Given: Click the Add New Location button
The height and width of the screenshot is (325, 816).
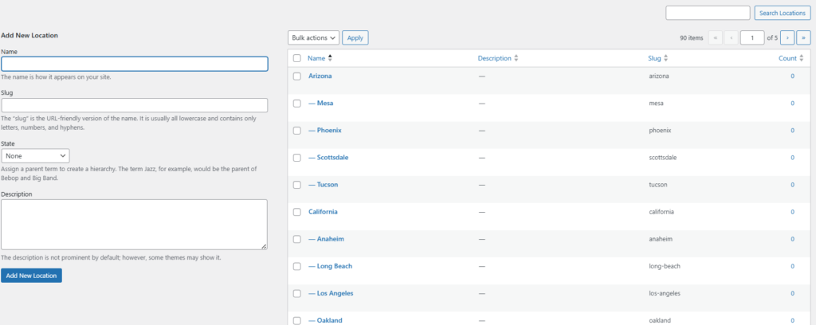Looking at the screenshot, I should click(x=31, y=276).
